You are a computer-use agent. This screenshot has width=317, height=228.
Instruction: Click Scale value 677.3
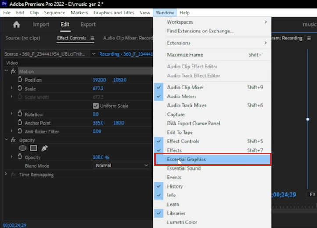click(x=98, y=88)
